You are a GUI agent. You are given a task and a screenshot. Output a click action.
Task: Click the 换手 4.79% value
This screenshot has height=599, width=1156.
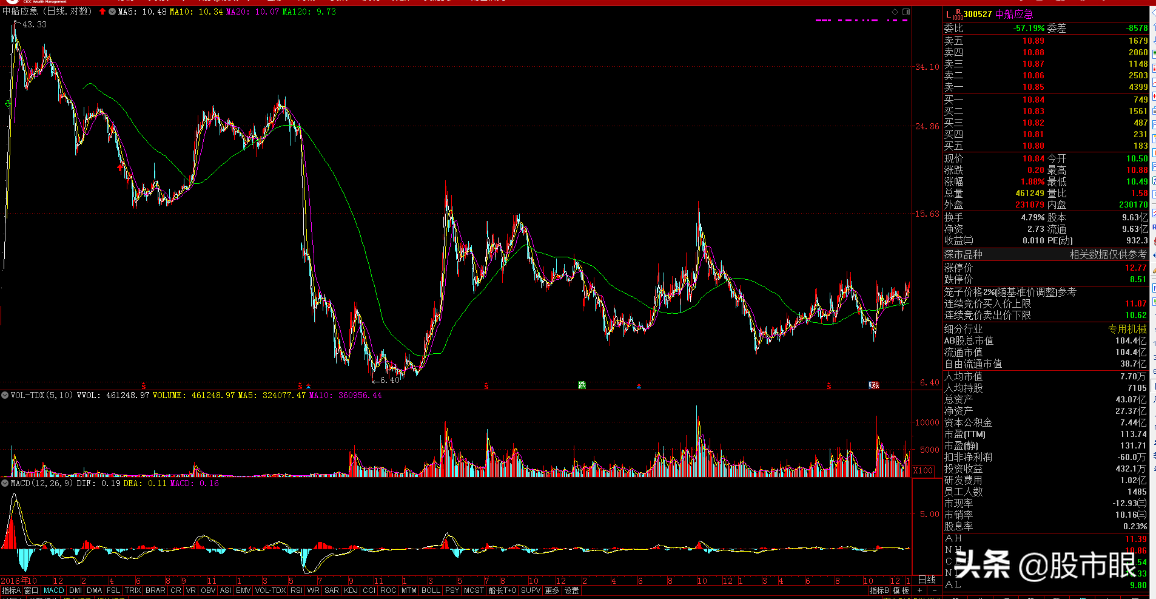point(1033,217)
